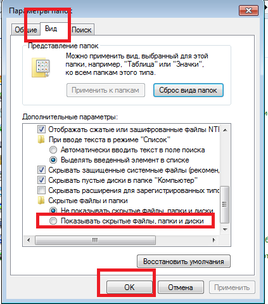The image size is (268, 304).
Task: Switch to the Общие tab
Action: pos(26,30)
